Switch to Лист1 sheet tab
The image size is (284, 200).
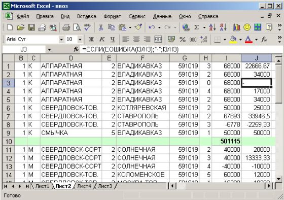coord(42,186)
